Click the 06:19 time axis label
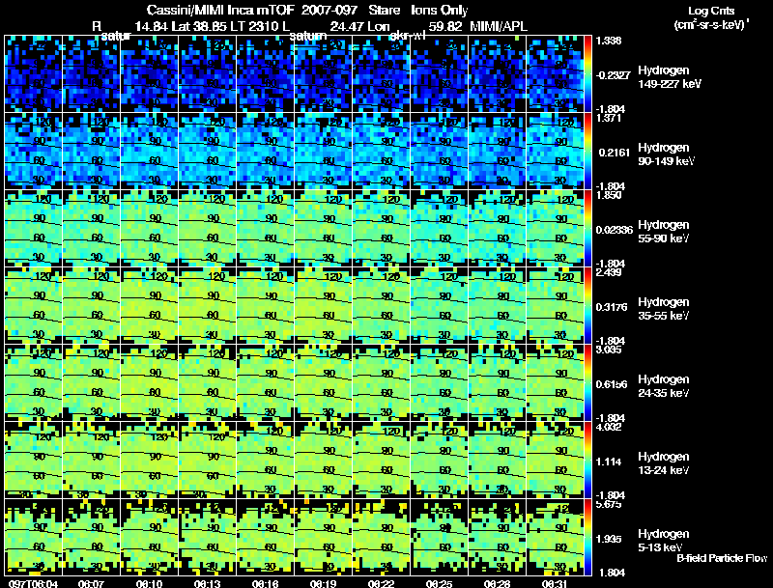Screen dimensions: 773x588 pos(323,583)
